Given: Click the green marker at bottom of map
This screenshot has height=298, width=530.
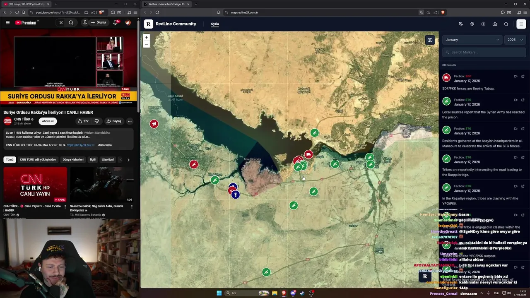Looking at the screenshot, I should click(x=266, y=272).
